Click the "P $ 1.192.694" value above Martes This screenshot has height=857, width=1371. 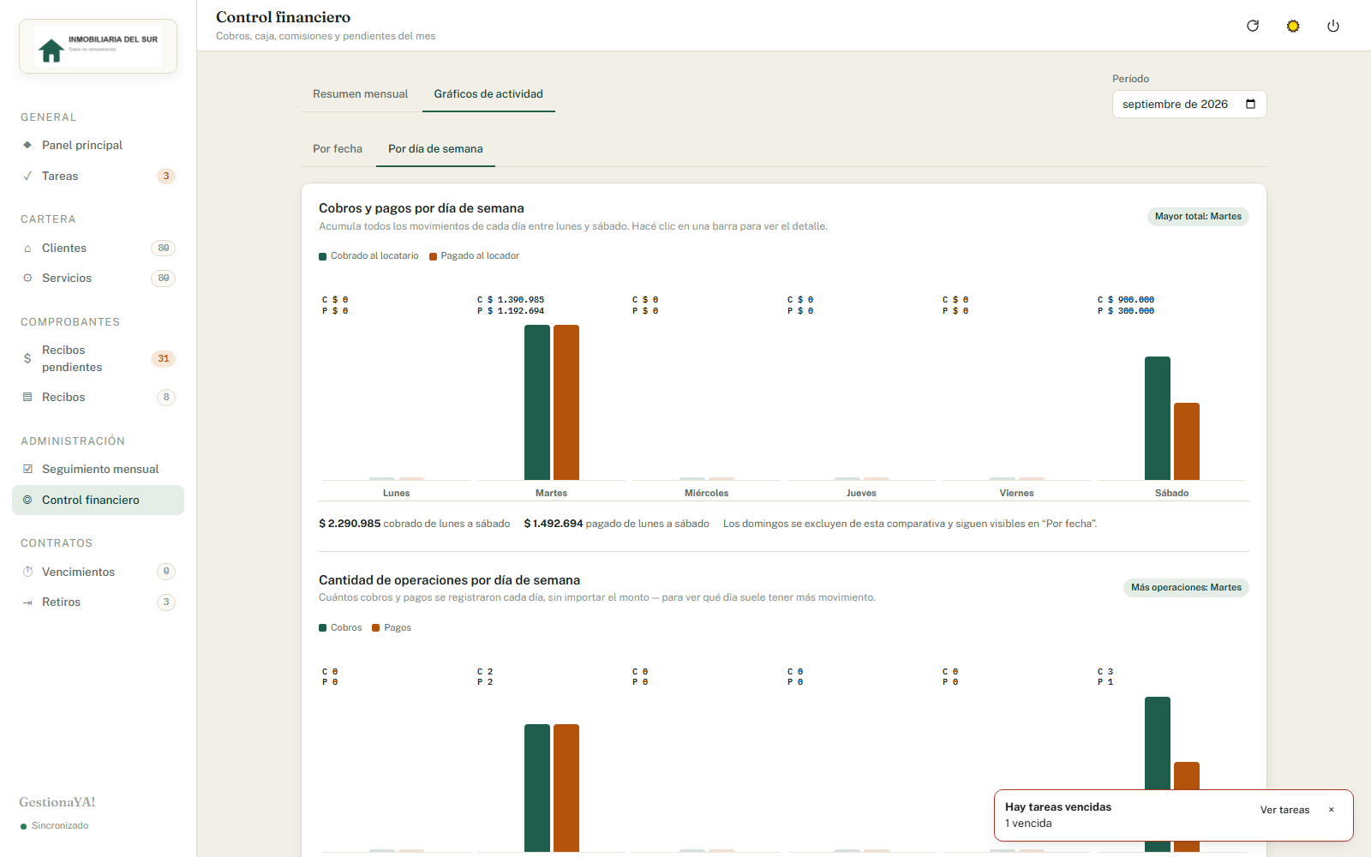[511, 311]
